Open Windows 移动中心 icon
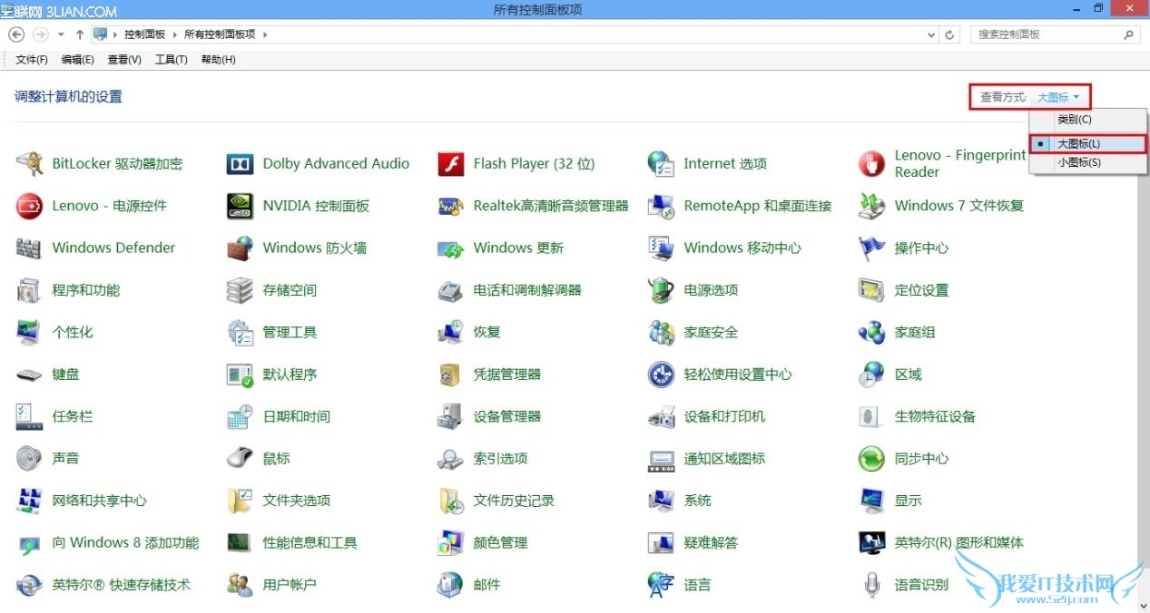 click(x=661, y=248)
